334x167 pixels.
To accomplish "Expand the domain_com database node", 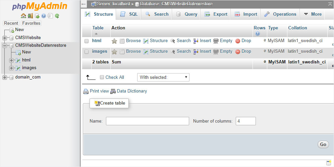I will [x=4, y=77].
